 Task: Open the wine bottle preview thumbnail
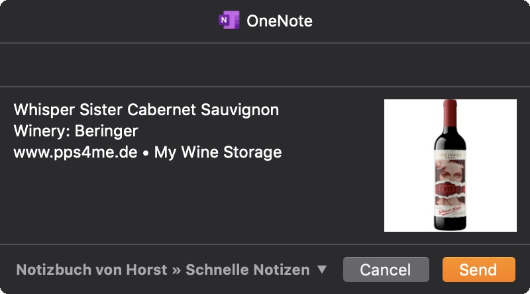pos(450,166)
